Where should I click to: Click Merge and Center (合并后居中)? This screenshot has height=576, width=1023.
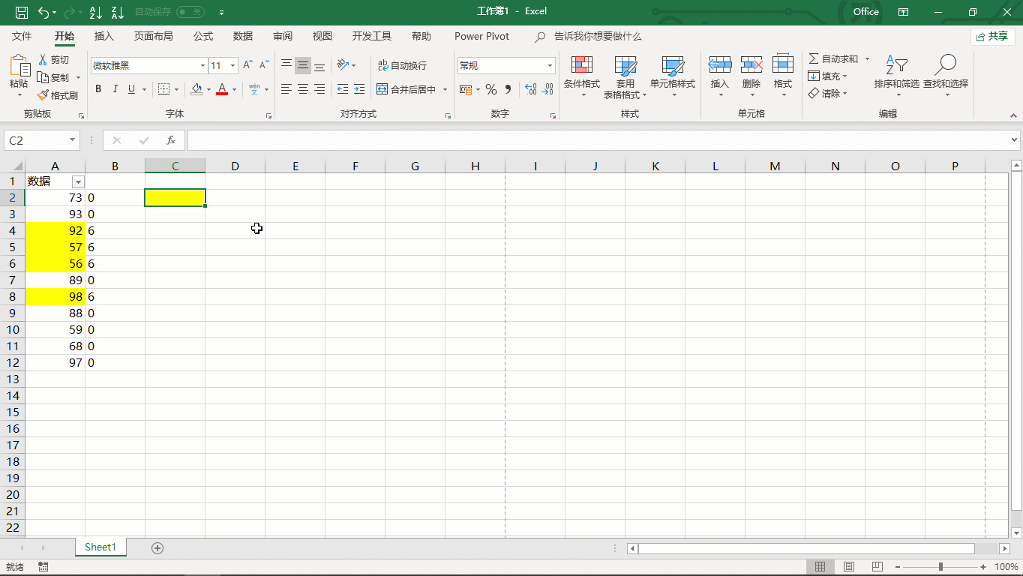pos(406,89)
